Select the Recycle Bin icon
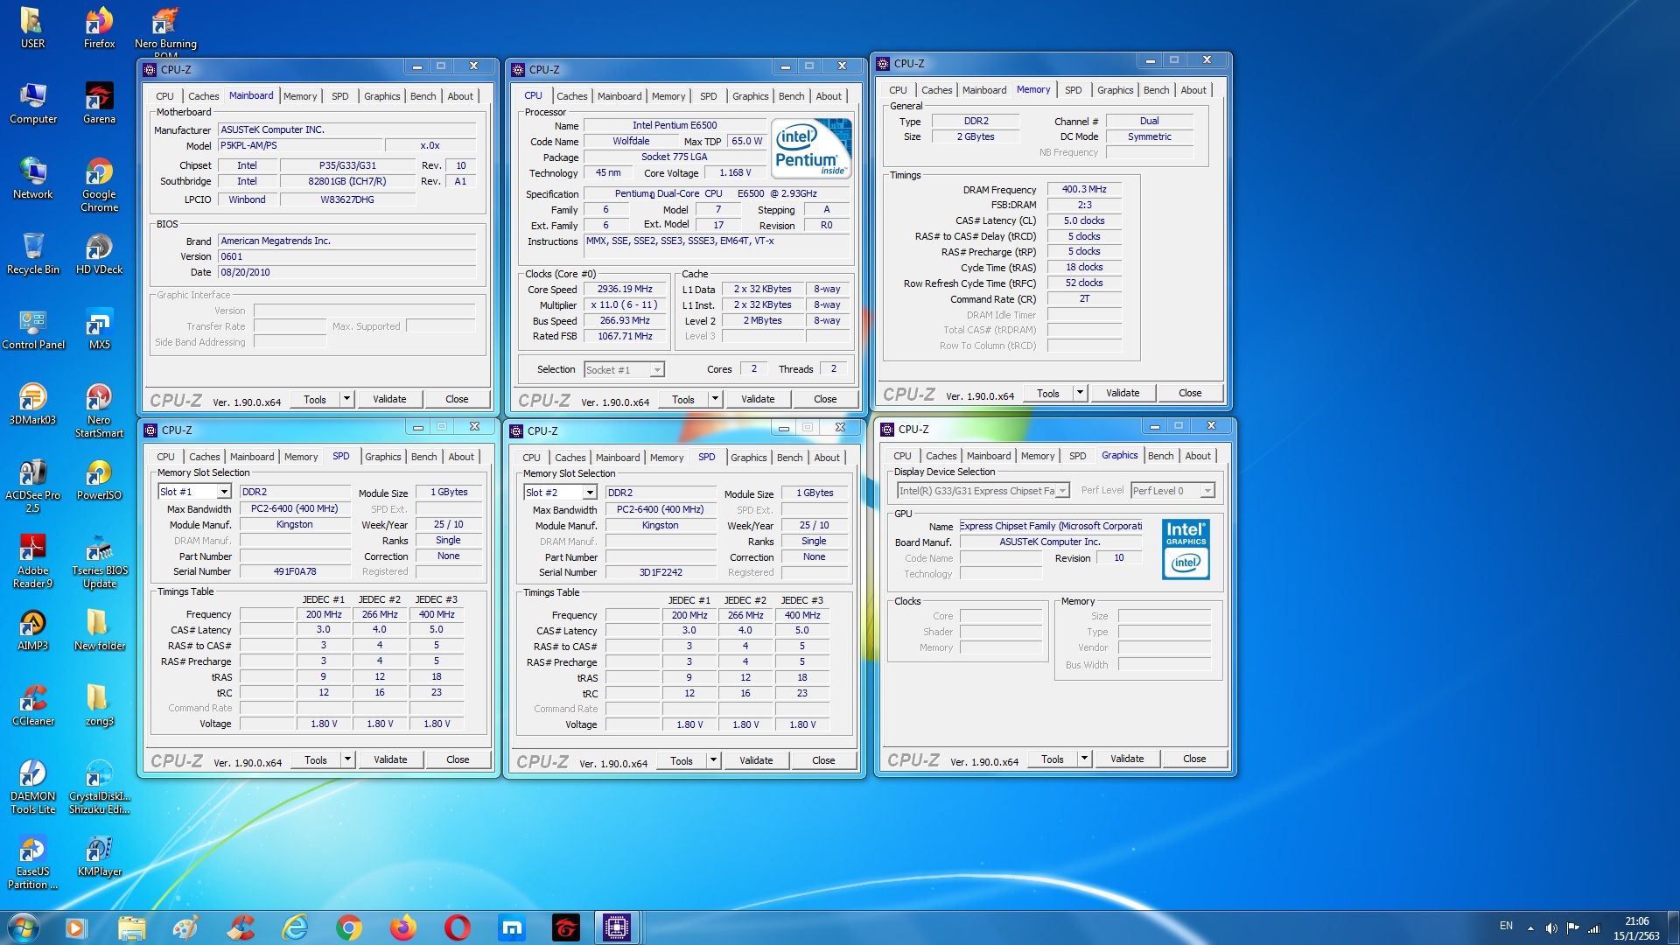Viewport: 1680px width, 945px height. (32, 254)
